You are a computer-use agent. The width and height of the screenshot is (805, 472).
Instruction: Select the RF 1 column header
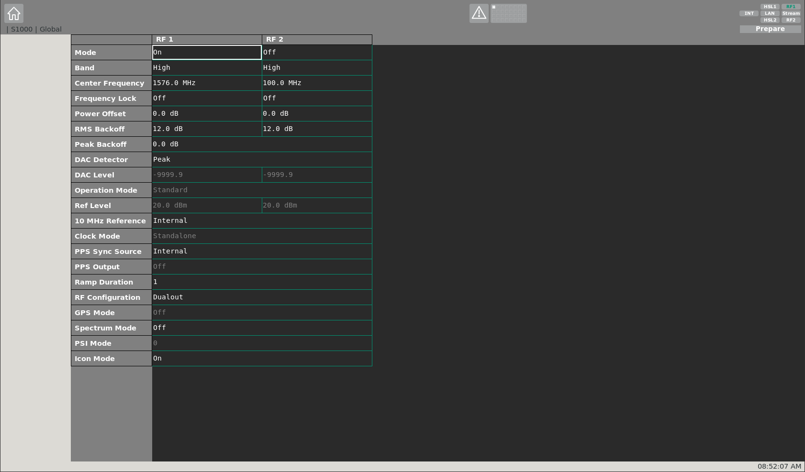coord(207,39)
